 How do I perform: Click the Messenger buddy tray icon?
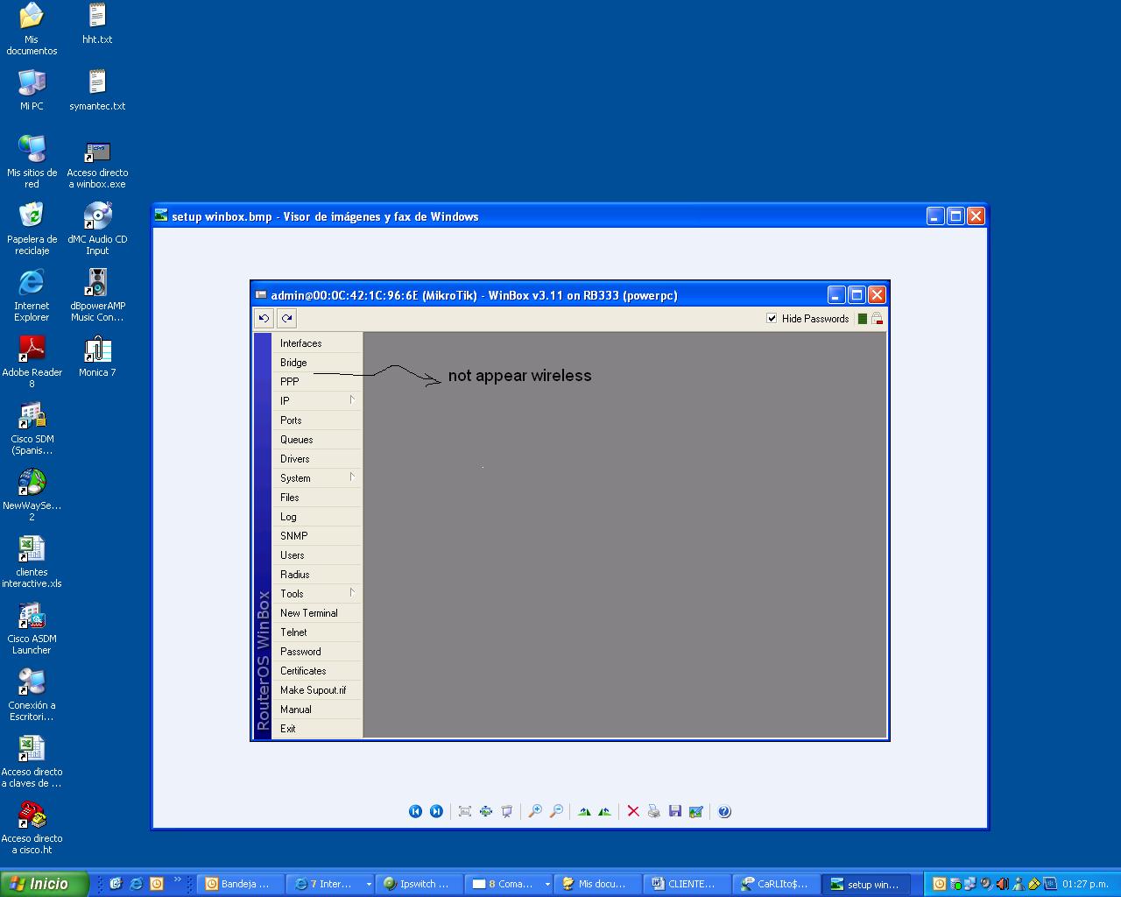pos(1018,884)
